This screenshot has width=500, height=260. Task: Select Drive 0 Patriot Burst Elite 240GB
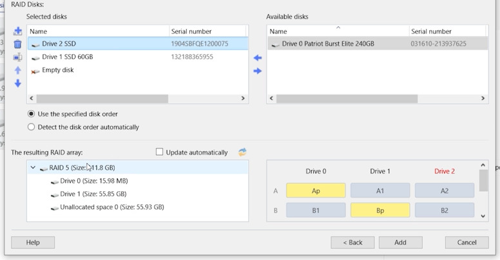click(378, 44)
